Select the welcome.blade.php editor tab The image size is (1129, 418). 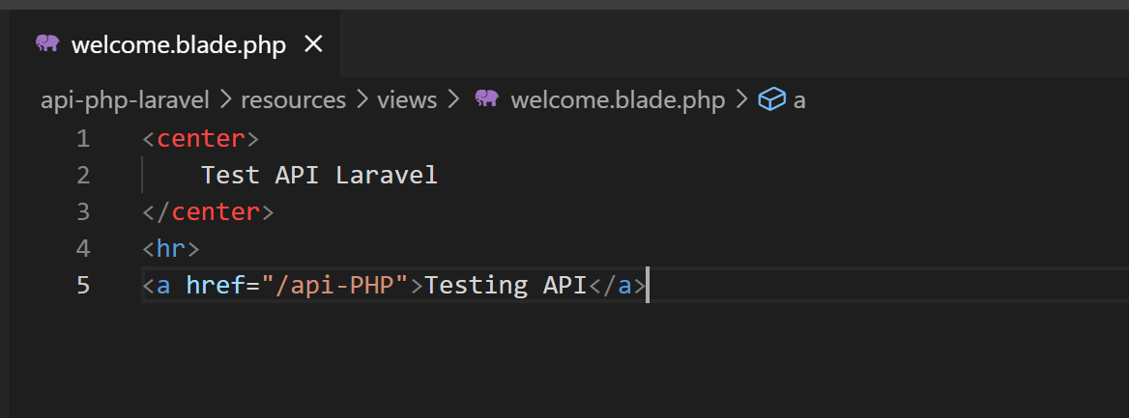click(x=178, y=45)
